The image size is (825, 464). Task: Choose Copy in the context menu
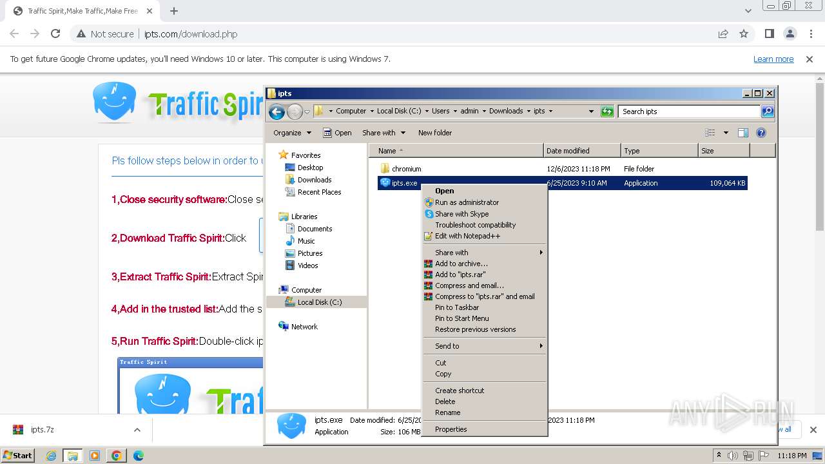pyautogui.click(x=485, y=374)
